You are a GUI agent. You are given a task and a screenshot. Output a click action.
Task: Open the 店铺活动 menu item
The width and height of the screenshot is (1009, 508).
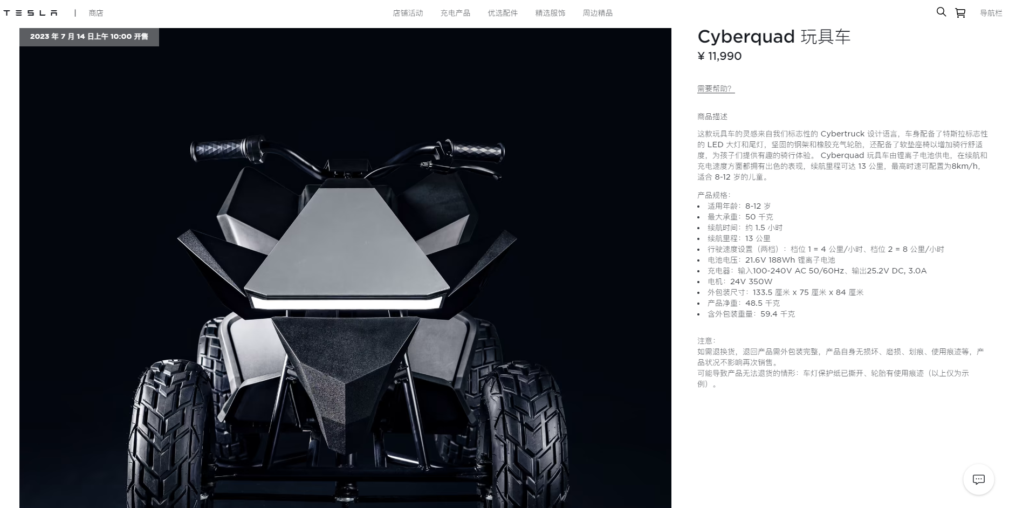point(408,13)
